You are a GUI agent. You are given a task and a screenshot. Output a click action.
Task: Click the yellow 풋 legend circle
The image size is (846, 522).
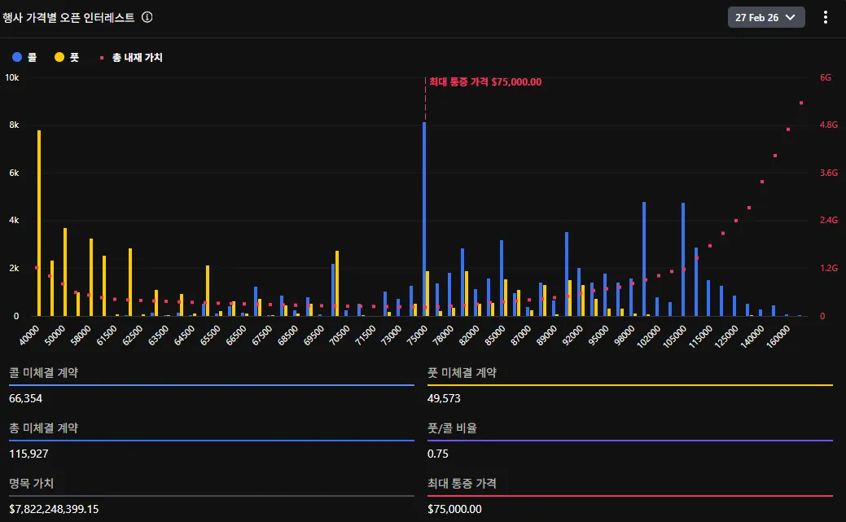(x=59, y=58)
